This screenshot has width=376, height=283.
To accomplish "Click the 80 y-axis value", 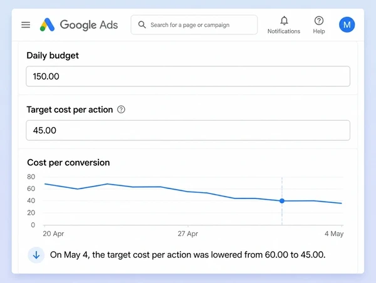I will 31,177.
